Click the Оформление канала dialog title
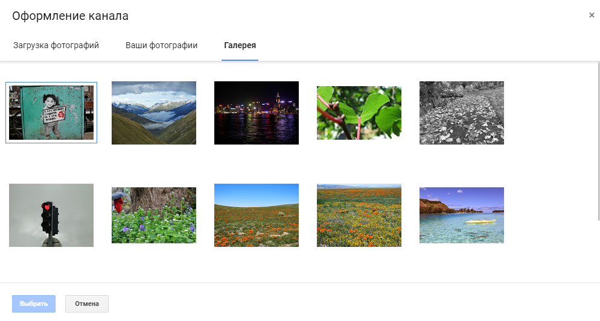This screenshot has height=321, width=600. coord(70,16)
